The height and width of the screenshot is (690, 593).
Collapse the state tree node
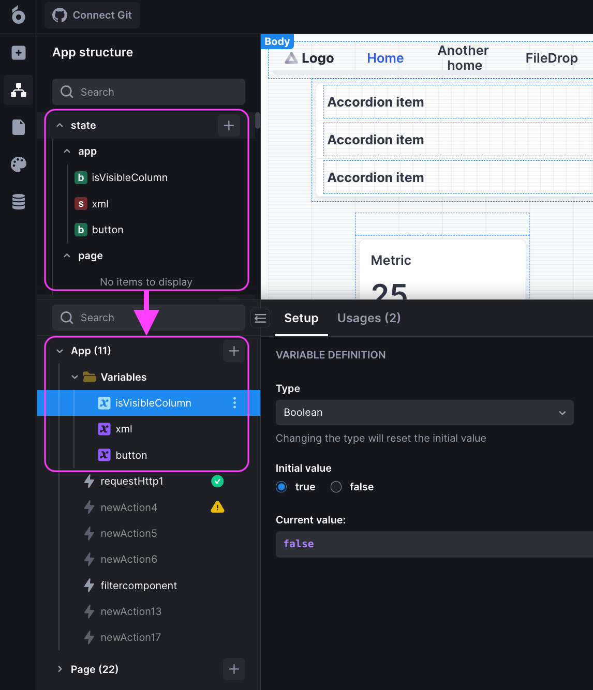(60, 125)
